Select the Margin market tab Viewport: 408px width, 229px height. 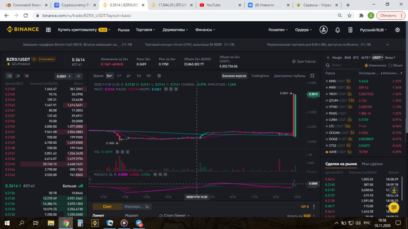[337, 58]
